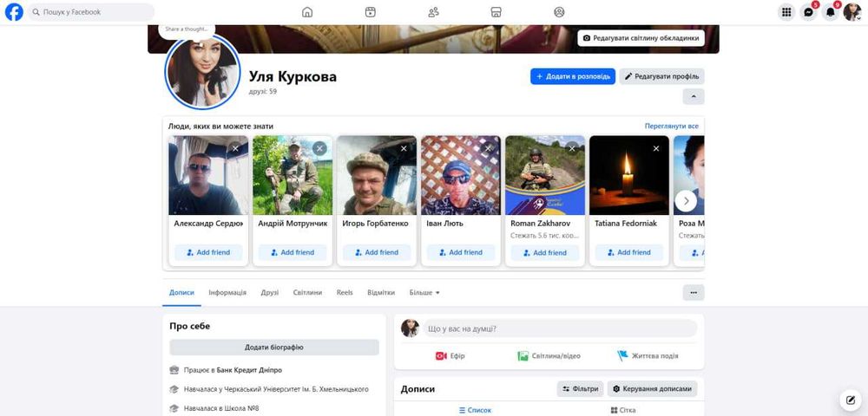Expand the Більше tab dropdown
This screenshot has width=868, height=416.
tap(424, 293)
